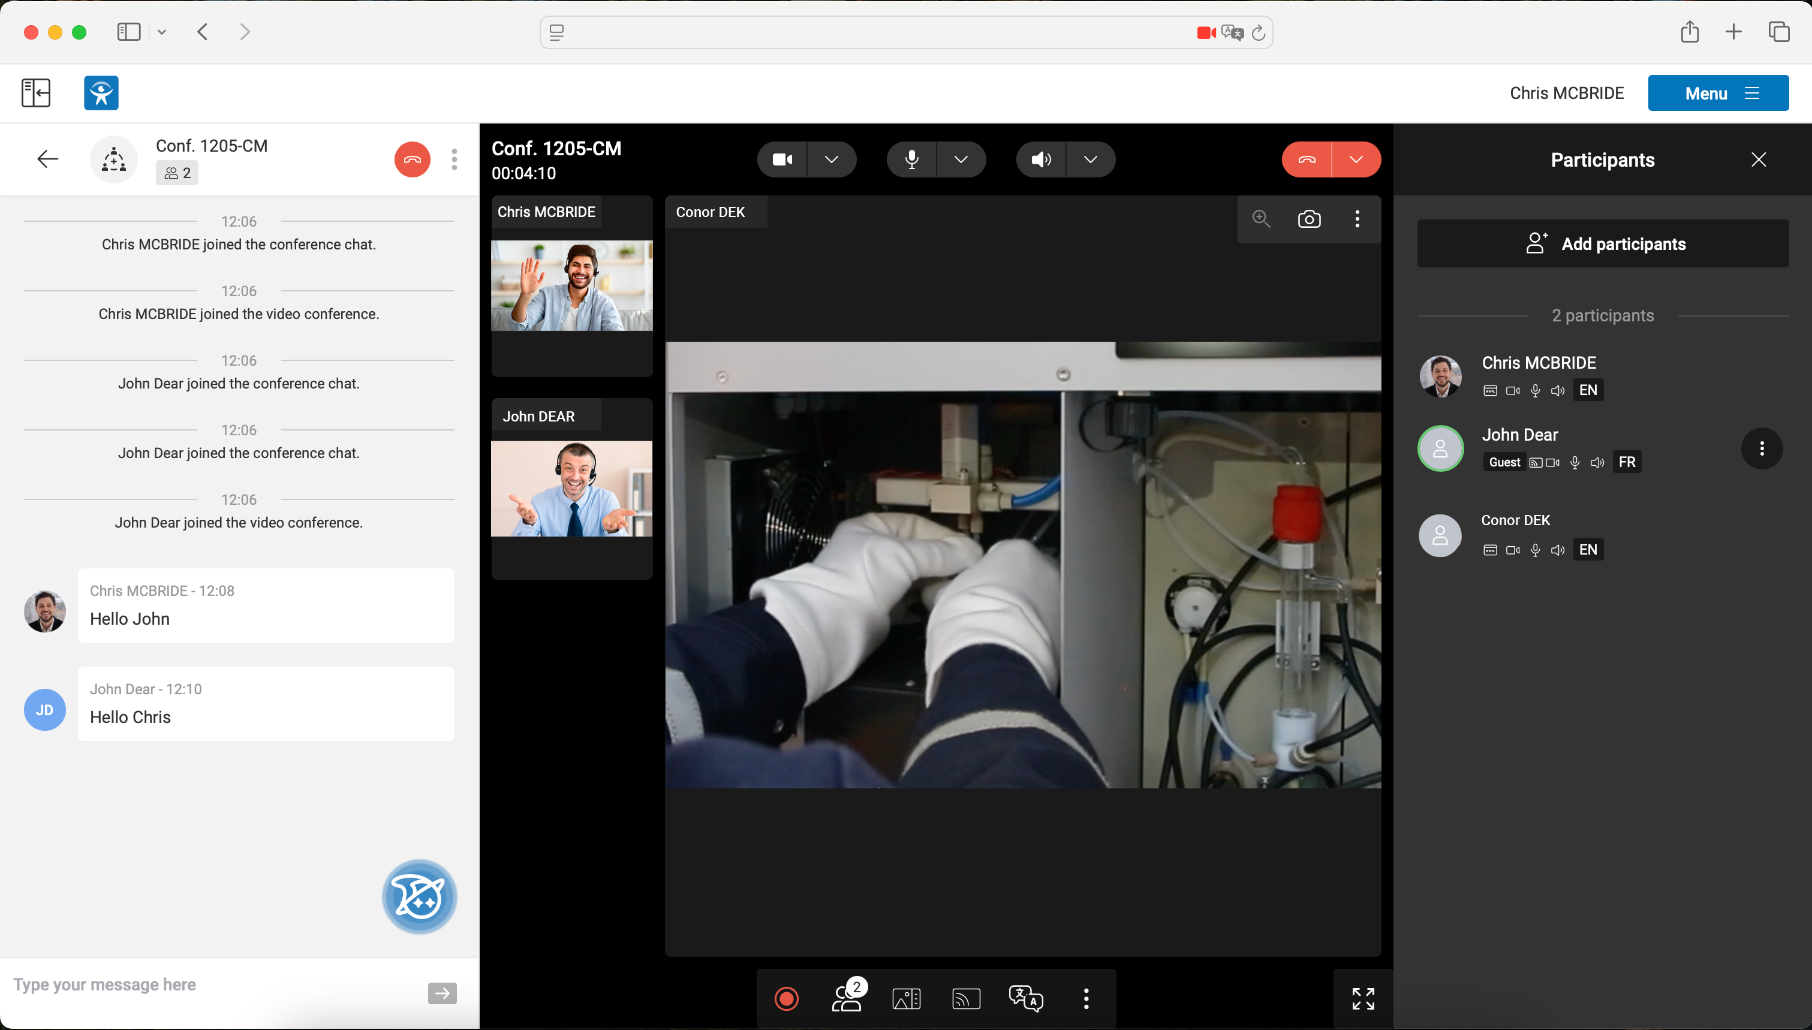The image size is (1812, 1030).
Task: Take a snapshot of Conor DEK video
Action: tap(1309, 219)
